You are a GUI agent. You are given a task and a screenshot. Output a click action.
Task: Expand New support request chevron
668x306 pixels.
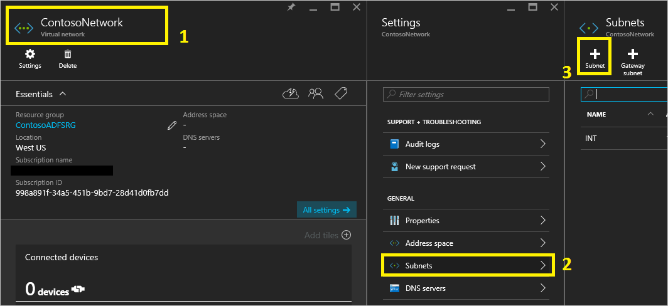542,167
